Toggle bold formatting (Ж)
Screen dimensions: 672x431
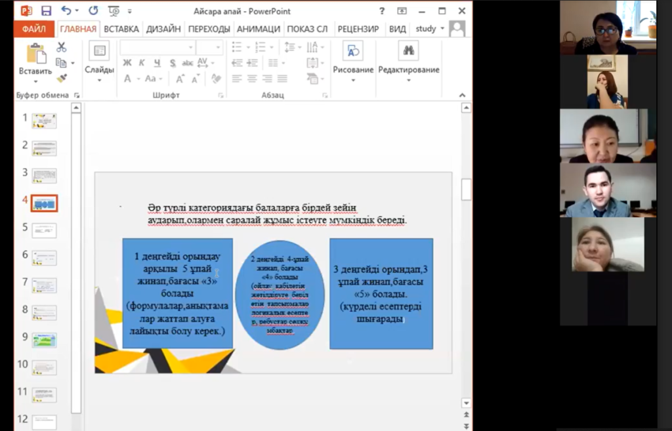pos(127,63)
